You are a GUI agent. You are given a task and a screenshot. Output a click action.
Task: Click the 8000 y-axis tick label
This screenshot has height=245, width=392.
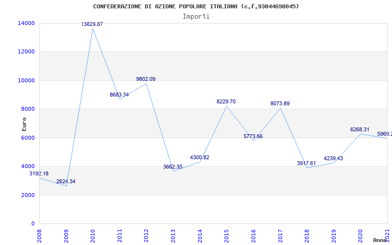[x=27, y=109]
